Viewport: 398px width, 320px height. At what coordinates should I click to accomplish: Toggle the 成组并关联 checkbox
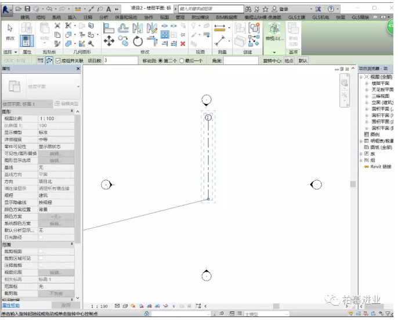[x=58, y=61]
